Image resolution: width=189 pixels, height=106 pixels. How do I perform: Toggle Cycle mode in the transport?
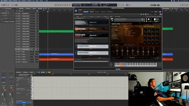click(70, 5)
